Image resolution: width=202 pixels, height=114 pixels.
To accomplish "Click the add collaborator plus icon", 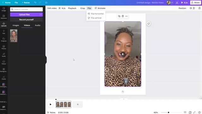I will click(172, 3).
